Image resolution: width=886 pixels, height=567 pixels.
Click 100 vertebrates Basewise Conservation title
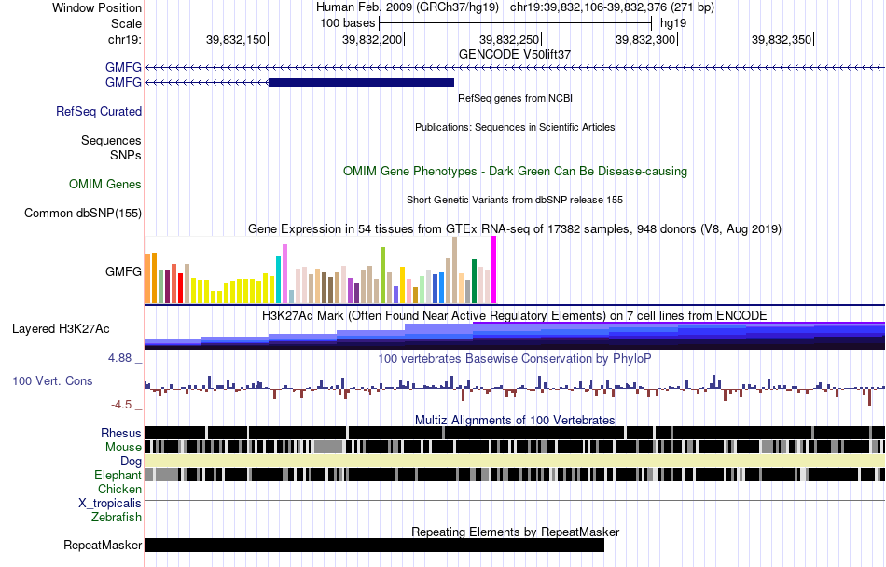tap(515, 359)
